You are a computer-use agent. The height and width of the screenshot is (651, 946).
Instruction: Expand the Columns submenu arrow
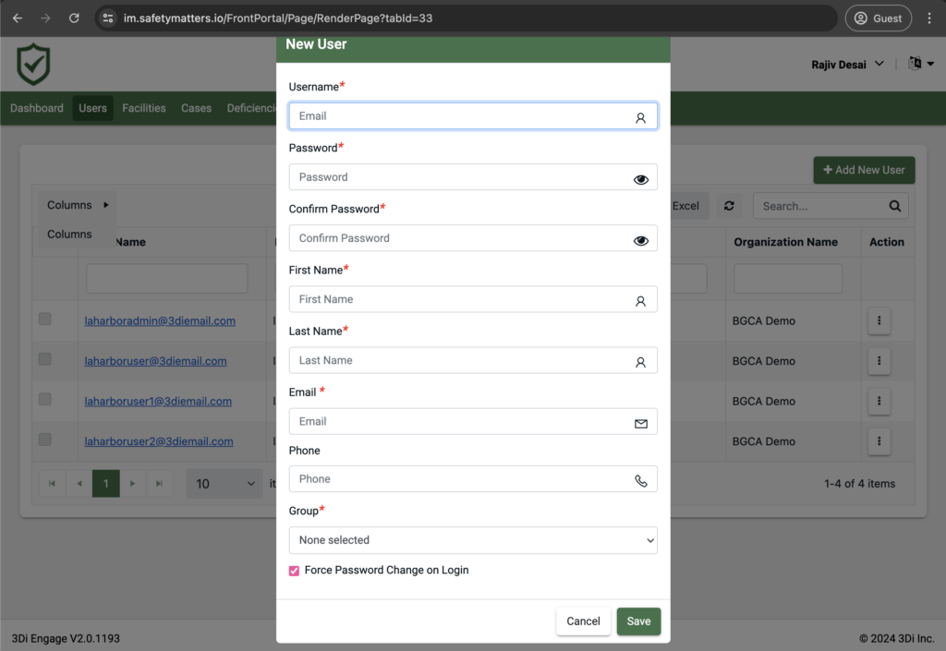106,205
